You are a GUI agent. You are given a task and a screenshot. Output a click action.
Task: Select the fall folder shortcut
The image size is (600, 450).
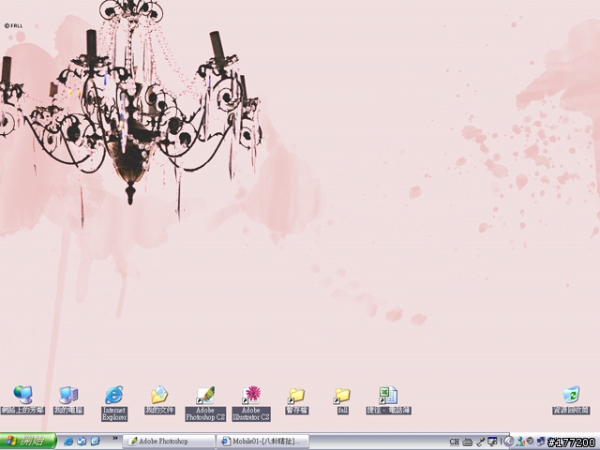click(x=342, y=396)
